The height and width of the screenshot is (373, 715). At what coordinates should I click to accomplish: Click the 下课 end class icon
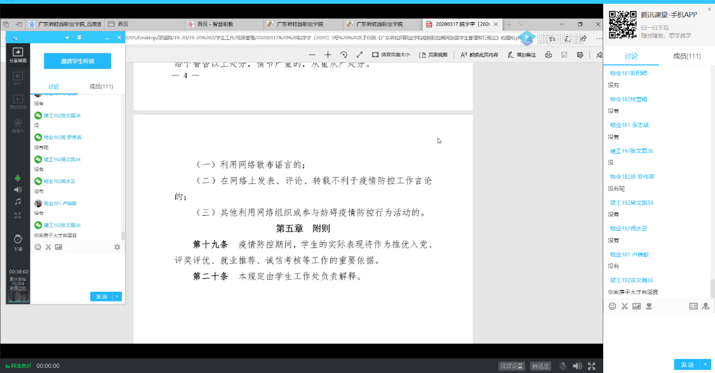(x=18, y=242)
